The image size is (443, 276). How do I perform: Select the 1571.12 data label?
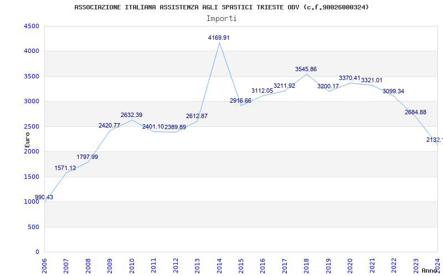(x=65, y=168)
